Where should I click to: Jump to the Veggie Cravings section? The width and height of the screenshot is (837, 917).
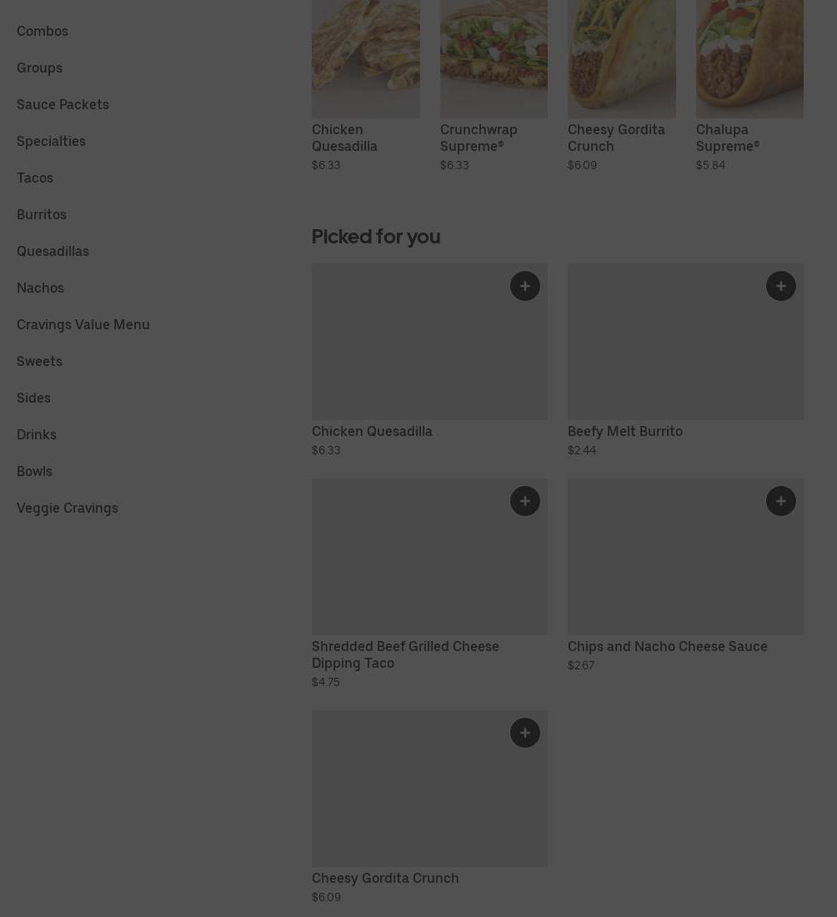(x=68, y=508)
